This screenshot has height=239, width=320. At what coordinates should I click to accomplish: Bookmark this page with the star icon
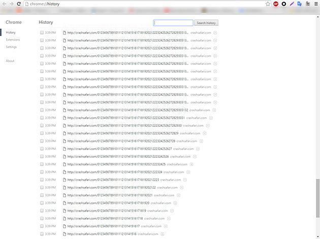(268, 4)
